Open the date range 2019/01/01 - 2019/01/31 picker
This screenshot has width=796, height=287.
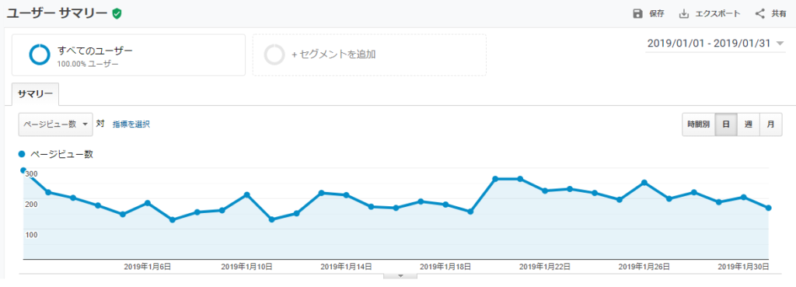tap(715, 44)
